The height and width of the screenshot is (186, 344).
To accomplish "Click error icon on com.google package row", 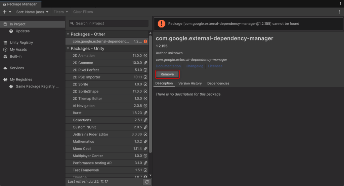I will pos(145,41).
